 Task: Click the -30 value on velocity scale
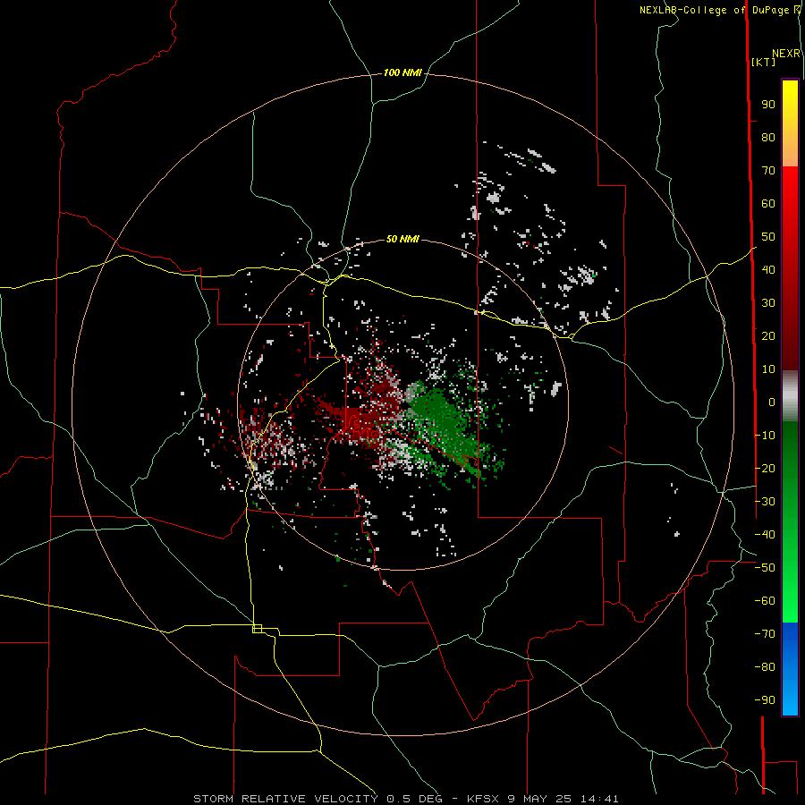pos(765,502)
